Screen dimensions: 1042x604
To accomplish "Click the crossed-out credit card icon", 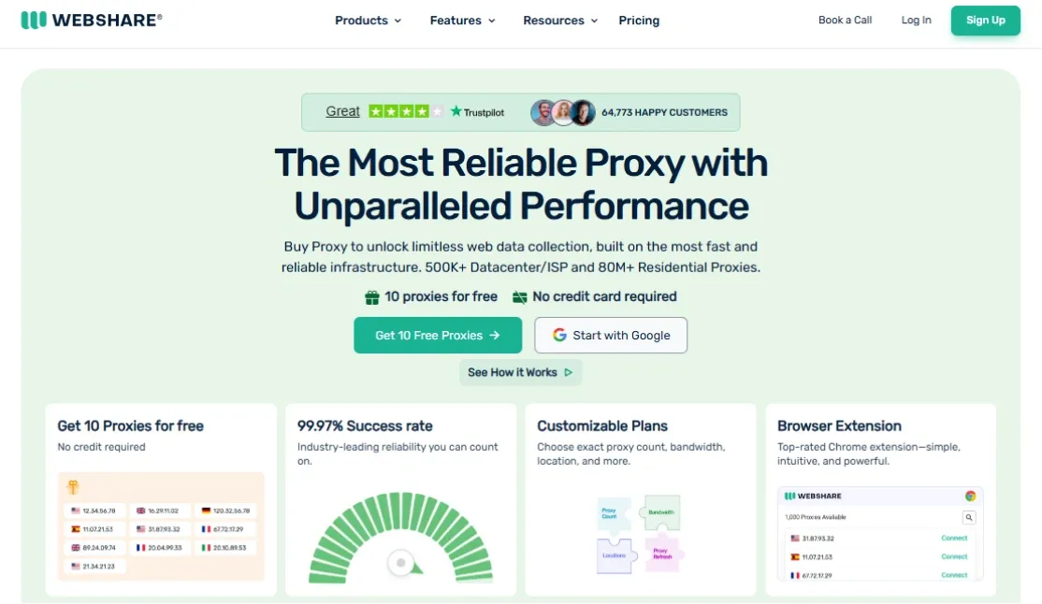I will point(520,297).
